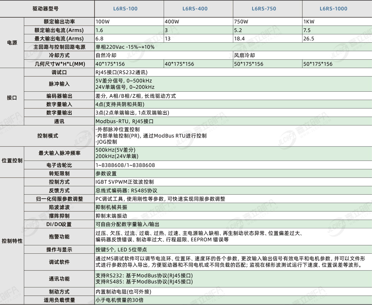Click the ·外部脉冲位置控制 line

click(118, 129)
